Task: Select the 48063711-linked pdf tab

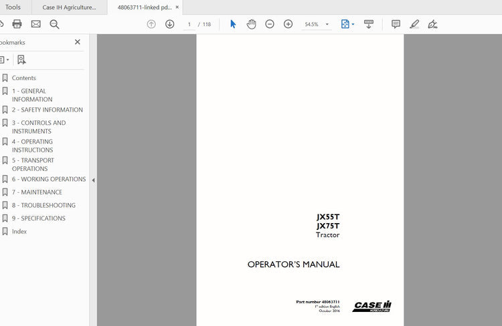Action: tap(145, 7)
